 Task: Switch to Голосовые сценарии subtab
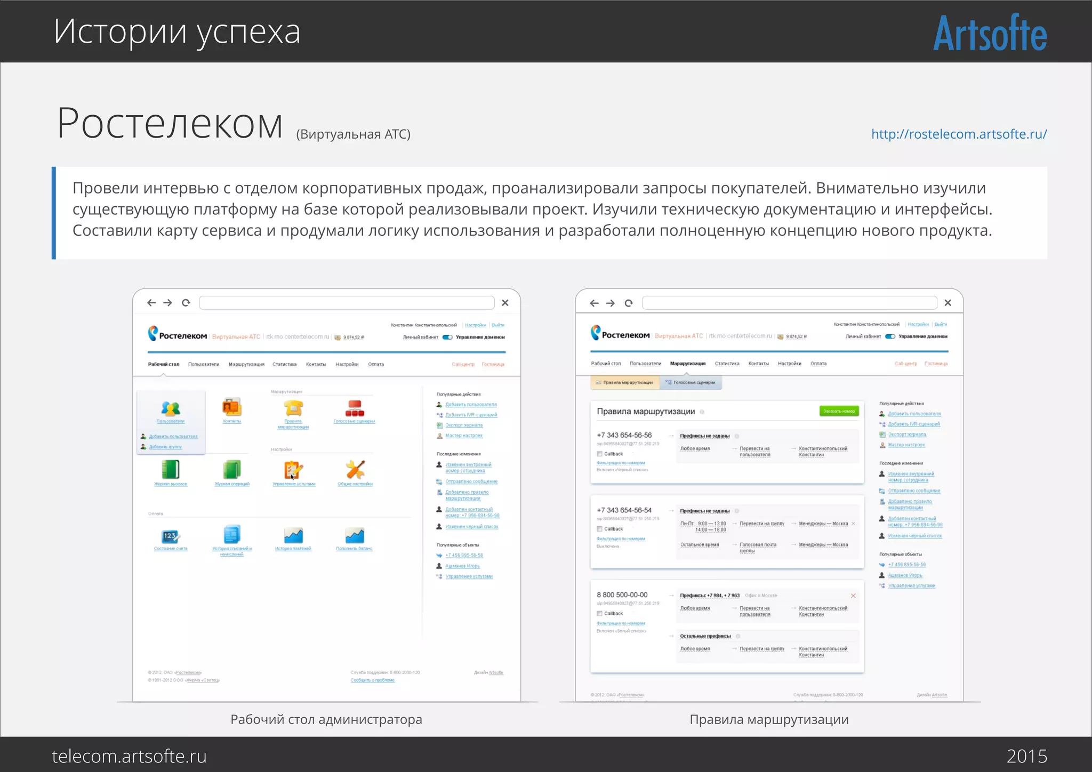691,383
